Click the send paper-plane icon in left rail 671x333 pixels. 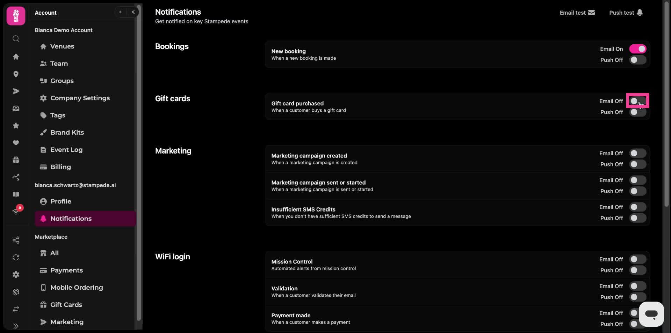[x=16, y=91]
